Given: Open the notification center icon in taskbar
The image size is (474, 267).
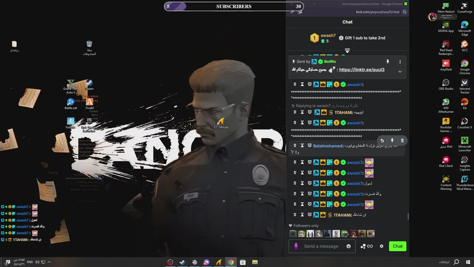Looking at the screenshot, I should click(x=7, y=262).
